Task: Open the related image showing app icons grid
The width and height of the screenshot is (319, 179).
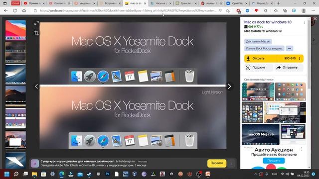Action: click(x=290, y=91)
